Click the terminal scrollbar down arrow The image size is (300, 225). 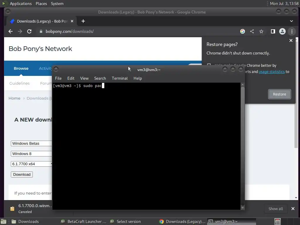pos(243,208)
